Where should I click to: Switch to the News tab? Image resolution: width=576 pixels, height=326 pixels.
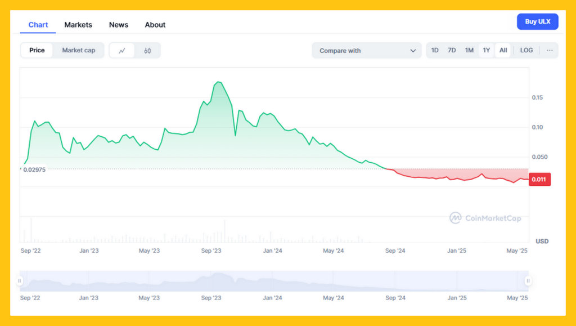119,25
